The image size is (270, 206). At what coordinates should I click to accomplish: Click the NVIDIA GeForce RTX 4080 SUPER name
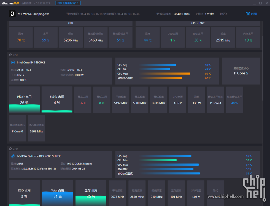click(x=39, y=156)
